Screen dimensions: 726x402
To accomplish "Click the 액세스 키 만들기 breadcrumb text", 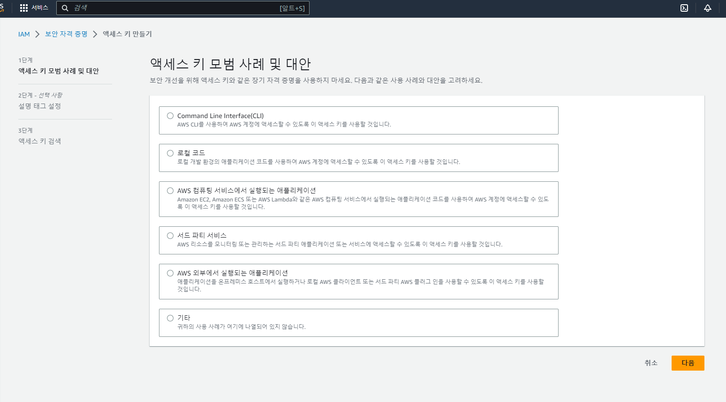I will pyautogui.click(x=127, y=34).
